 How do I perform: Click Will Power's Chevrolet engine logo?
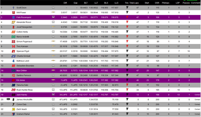click(53, 12)
